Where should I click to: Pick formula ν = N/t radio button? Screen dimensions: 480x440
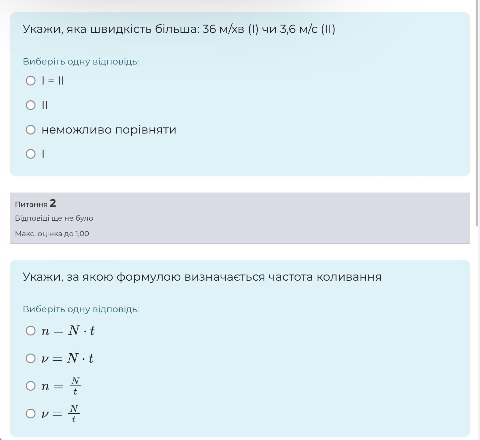[x=31, y=414]
